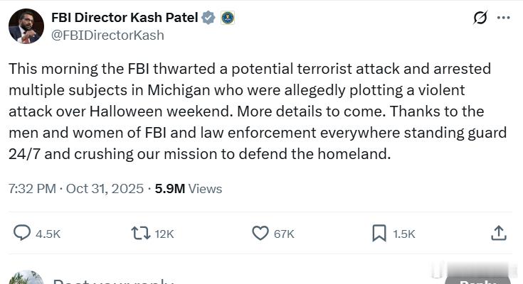This screenshot has height=284, width=523.
Task: Open the share icon options
Action: tap(499, 233)
